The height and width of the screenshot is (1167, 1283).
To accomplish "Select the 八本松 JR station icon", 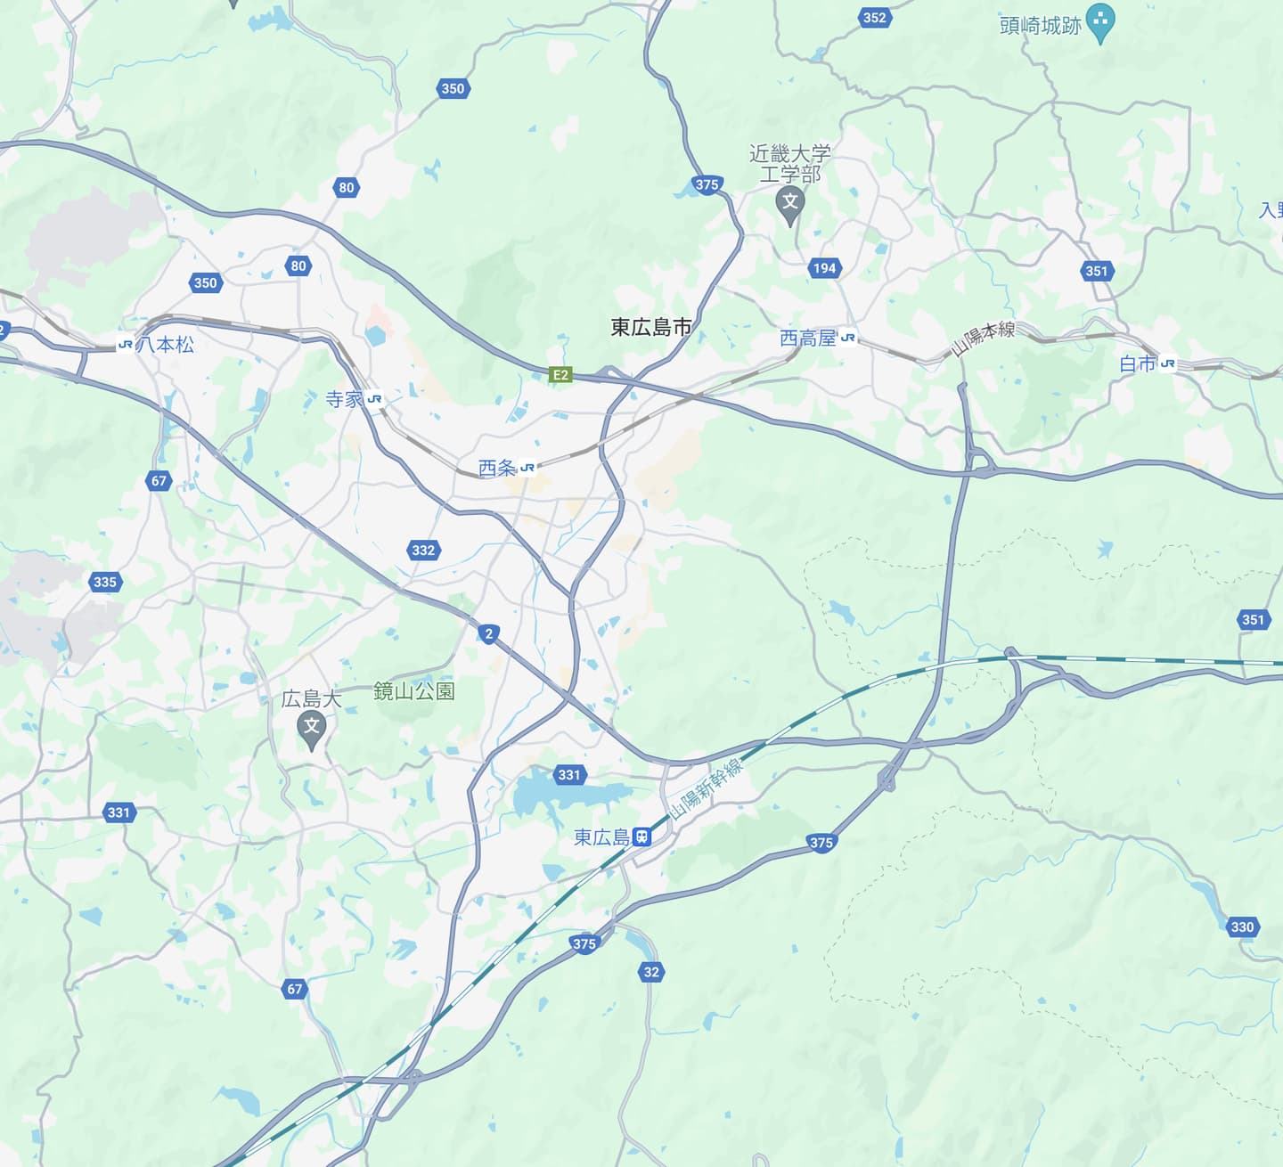I will (126, 344).
